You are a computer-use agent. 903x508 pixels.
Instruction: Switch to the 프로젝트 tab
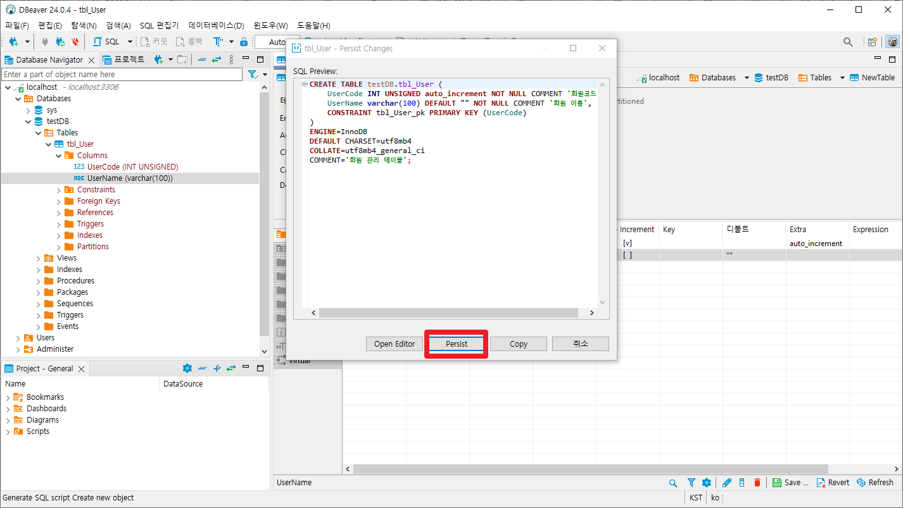[124, 59]
